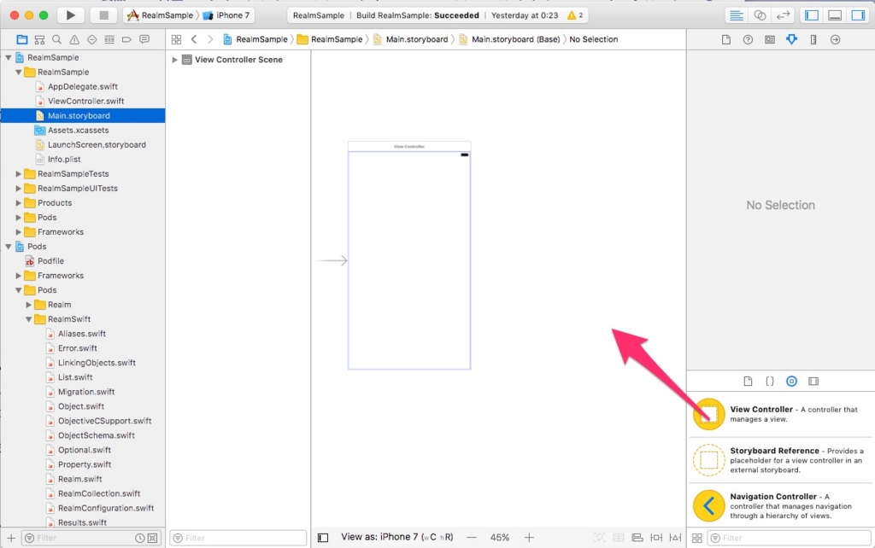Open LaunchScreen.storyboard
Image resolution: width=875 pixels, height=548 pixels.
point(97,144)
